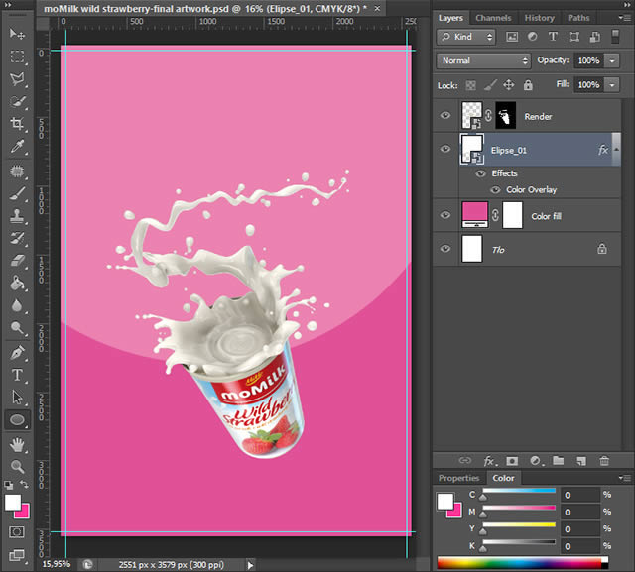Select the Eyedropper tool
This screenshot has height=572, width=635.
tap(17, 147)
